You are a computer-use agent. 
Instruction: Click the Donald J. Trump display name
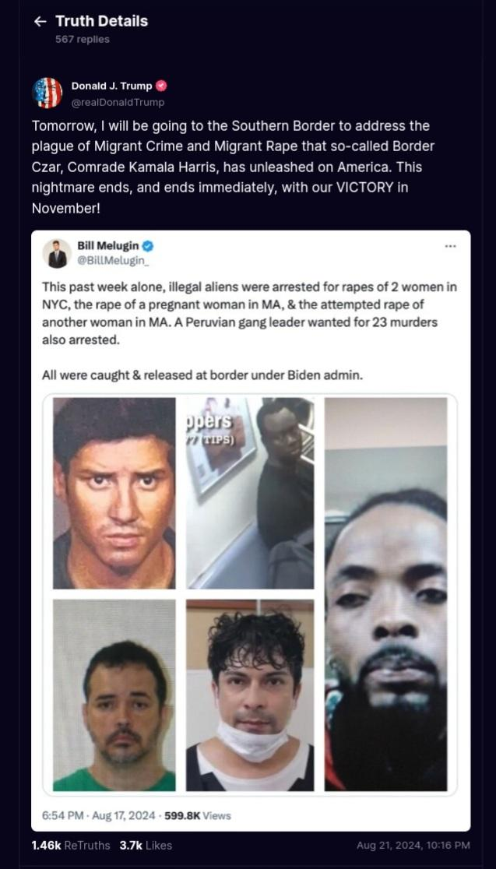click(x=112, y=86)
